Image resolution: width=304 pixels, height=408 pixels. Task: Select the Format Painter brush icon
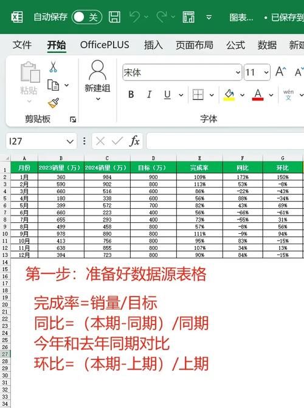click(54, 104)
